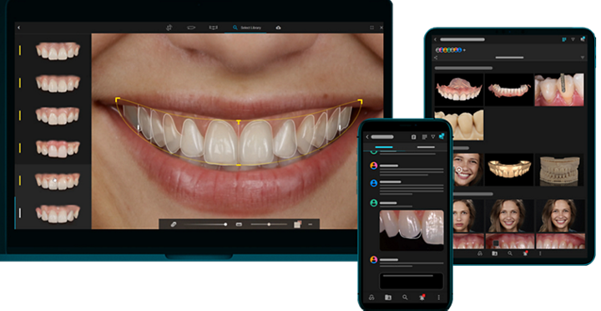Adjust the second slider in the laptop bottom toolbar
The image size is (601, 311).
tap(269, 224)
